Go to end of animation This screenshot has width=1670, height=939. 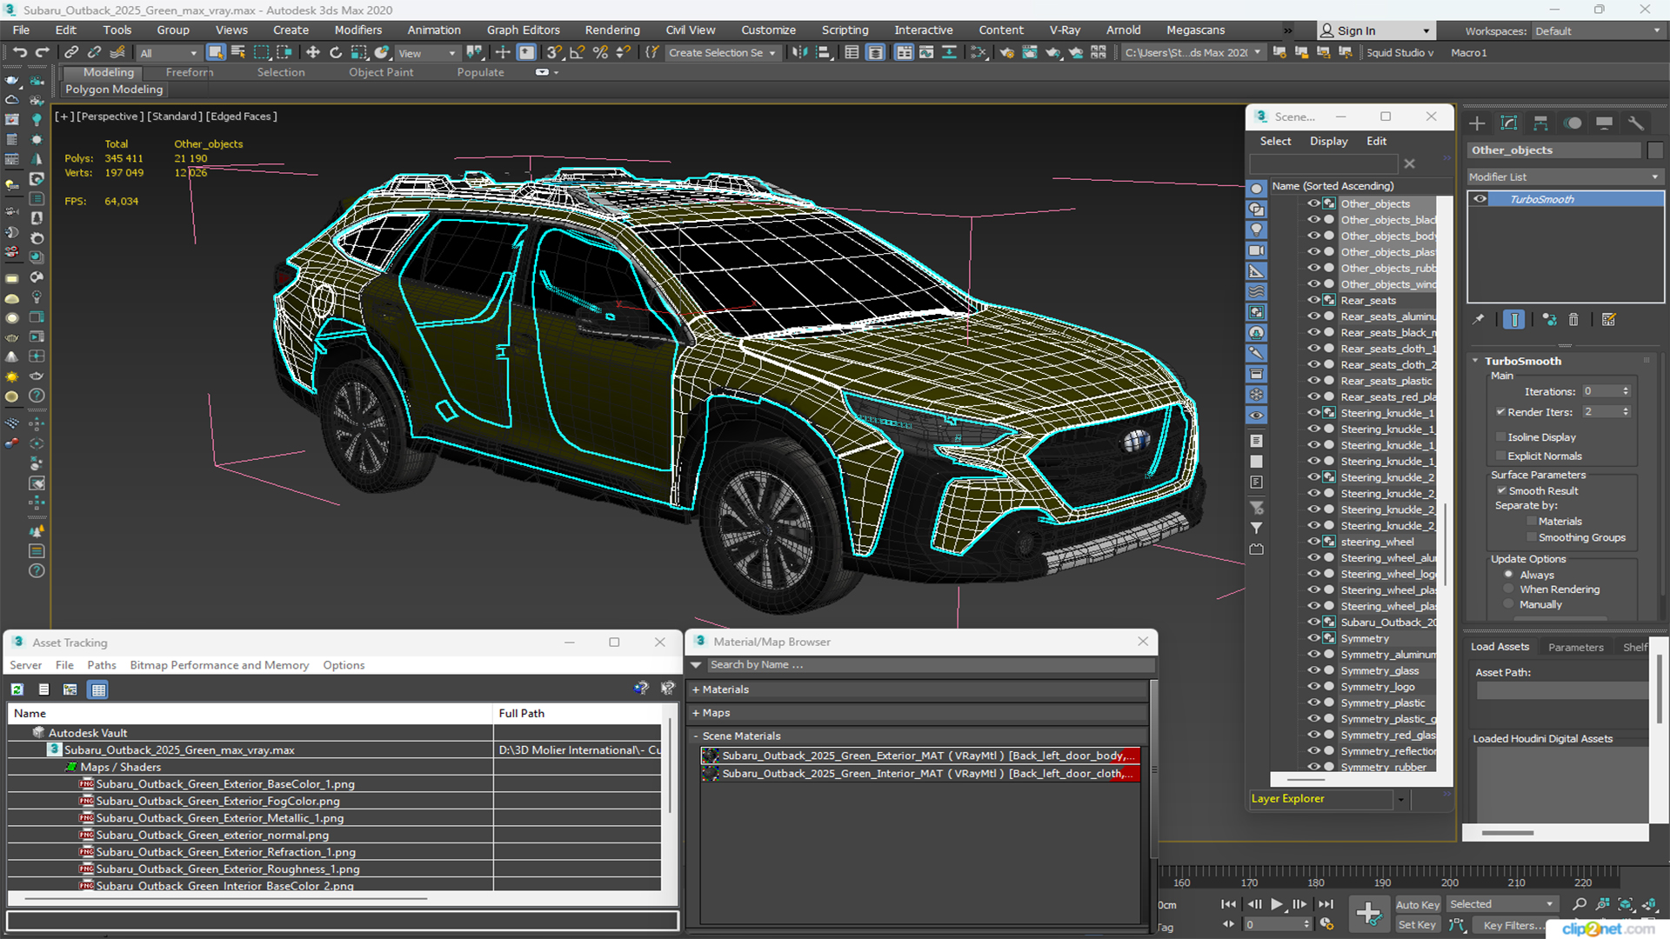tap(1326, 904)
